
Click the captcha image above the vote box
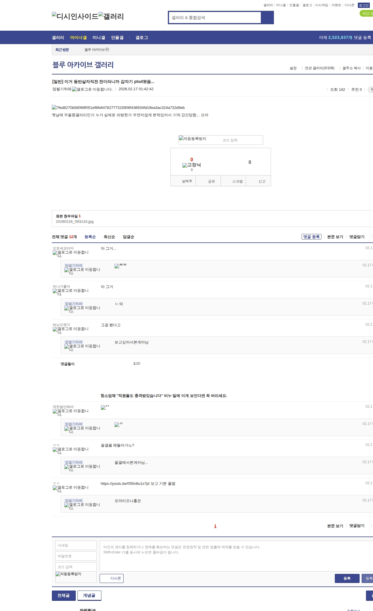click(x=193, y=139)
